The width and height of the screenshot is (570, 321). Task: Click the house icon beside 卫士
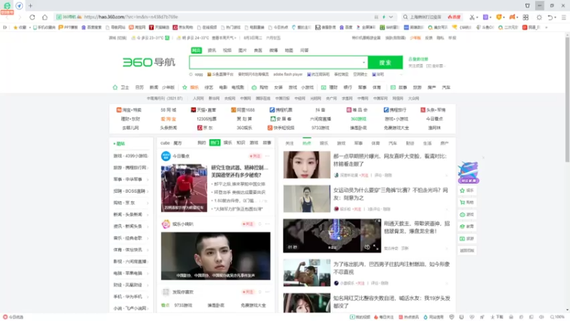[x=115, y=87]
